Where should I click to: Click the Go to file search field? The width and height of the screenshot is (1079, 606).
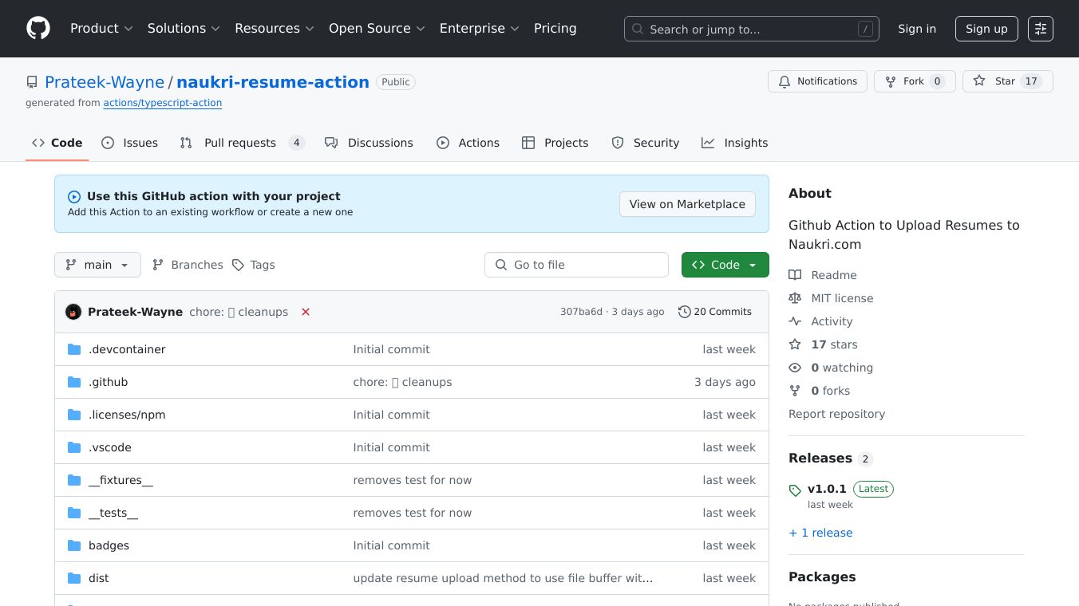click(x=576, y=265)
